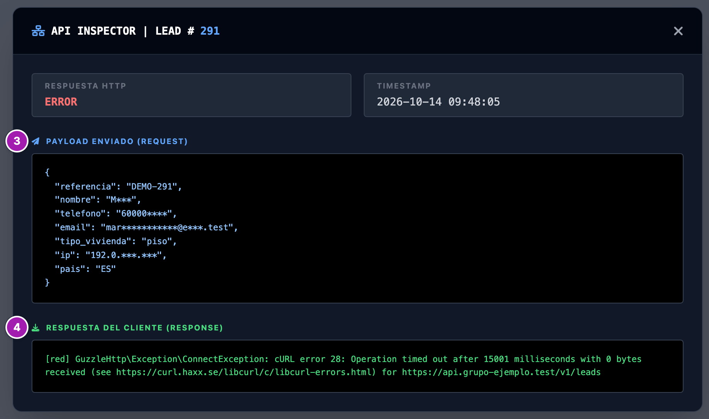Click the TIMESTAMP label
The height and width of the screenshot is (419, 709).
(404, 86)
